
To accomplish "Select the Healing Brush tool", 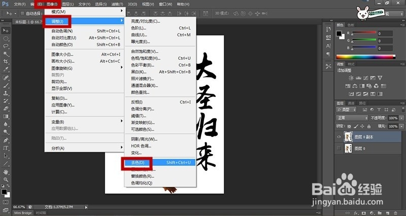I will click(6, 78).
